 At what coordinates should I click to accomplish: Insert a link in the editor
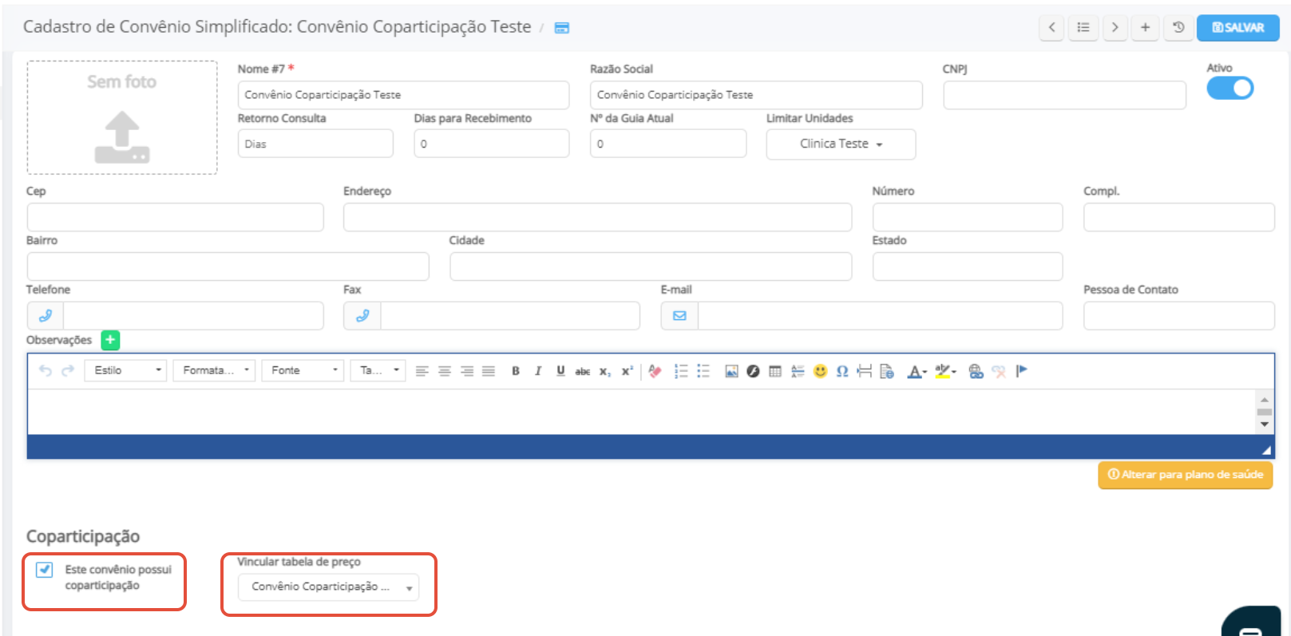(976, 371)
